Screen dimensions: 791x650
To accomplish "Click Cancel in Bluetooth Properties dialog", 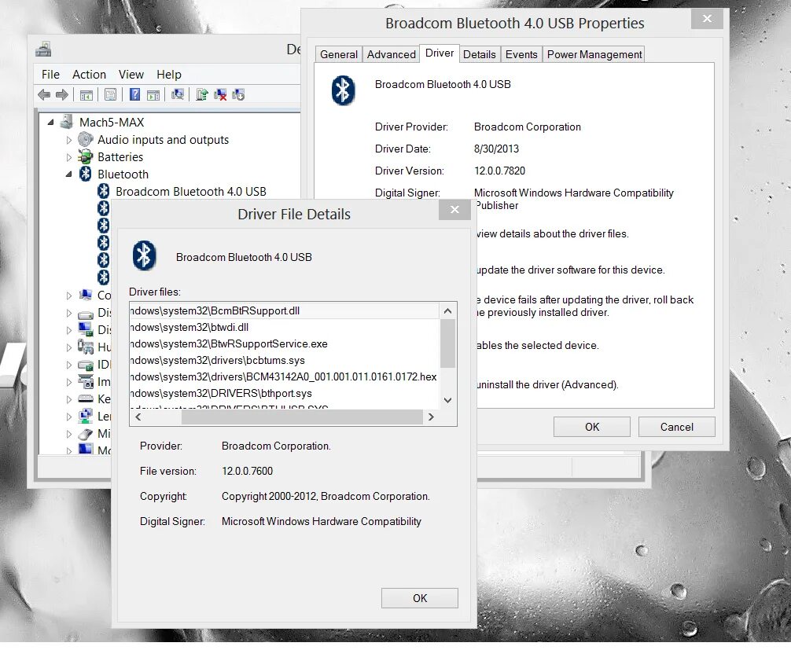I will click(676, 427).
